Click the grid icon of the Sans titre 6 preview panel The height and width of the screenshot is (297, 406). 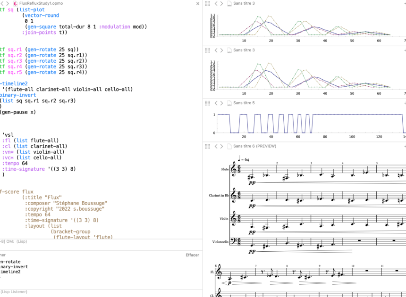[207, 146]
